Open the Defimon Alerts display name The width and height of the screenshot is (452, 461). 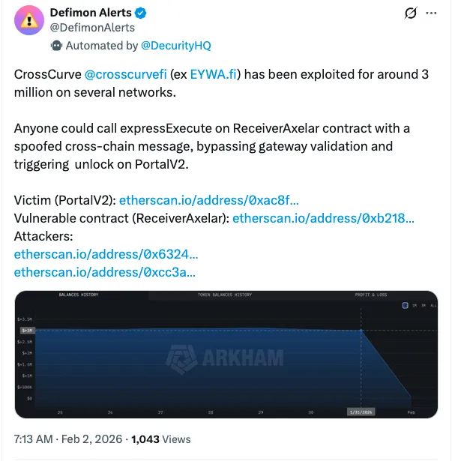point(90,13)
